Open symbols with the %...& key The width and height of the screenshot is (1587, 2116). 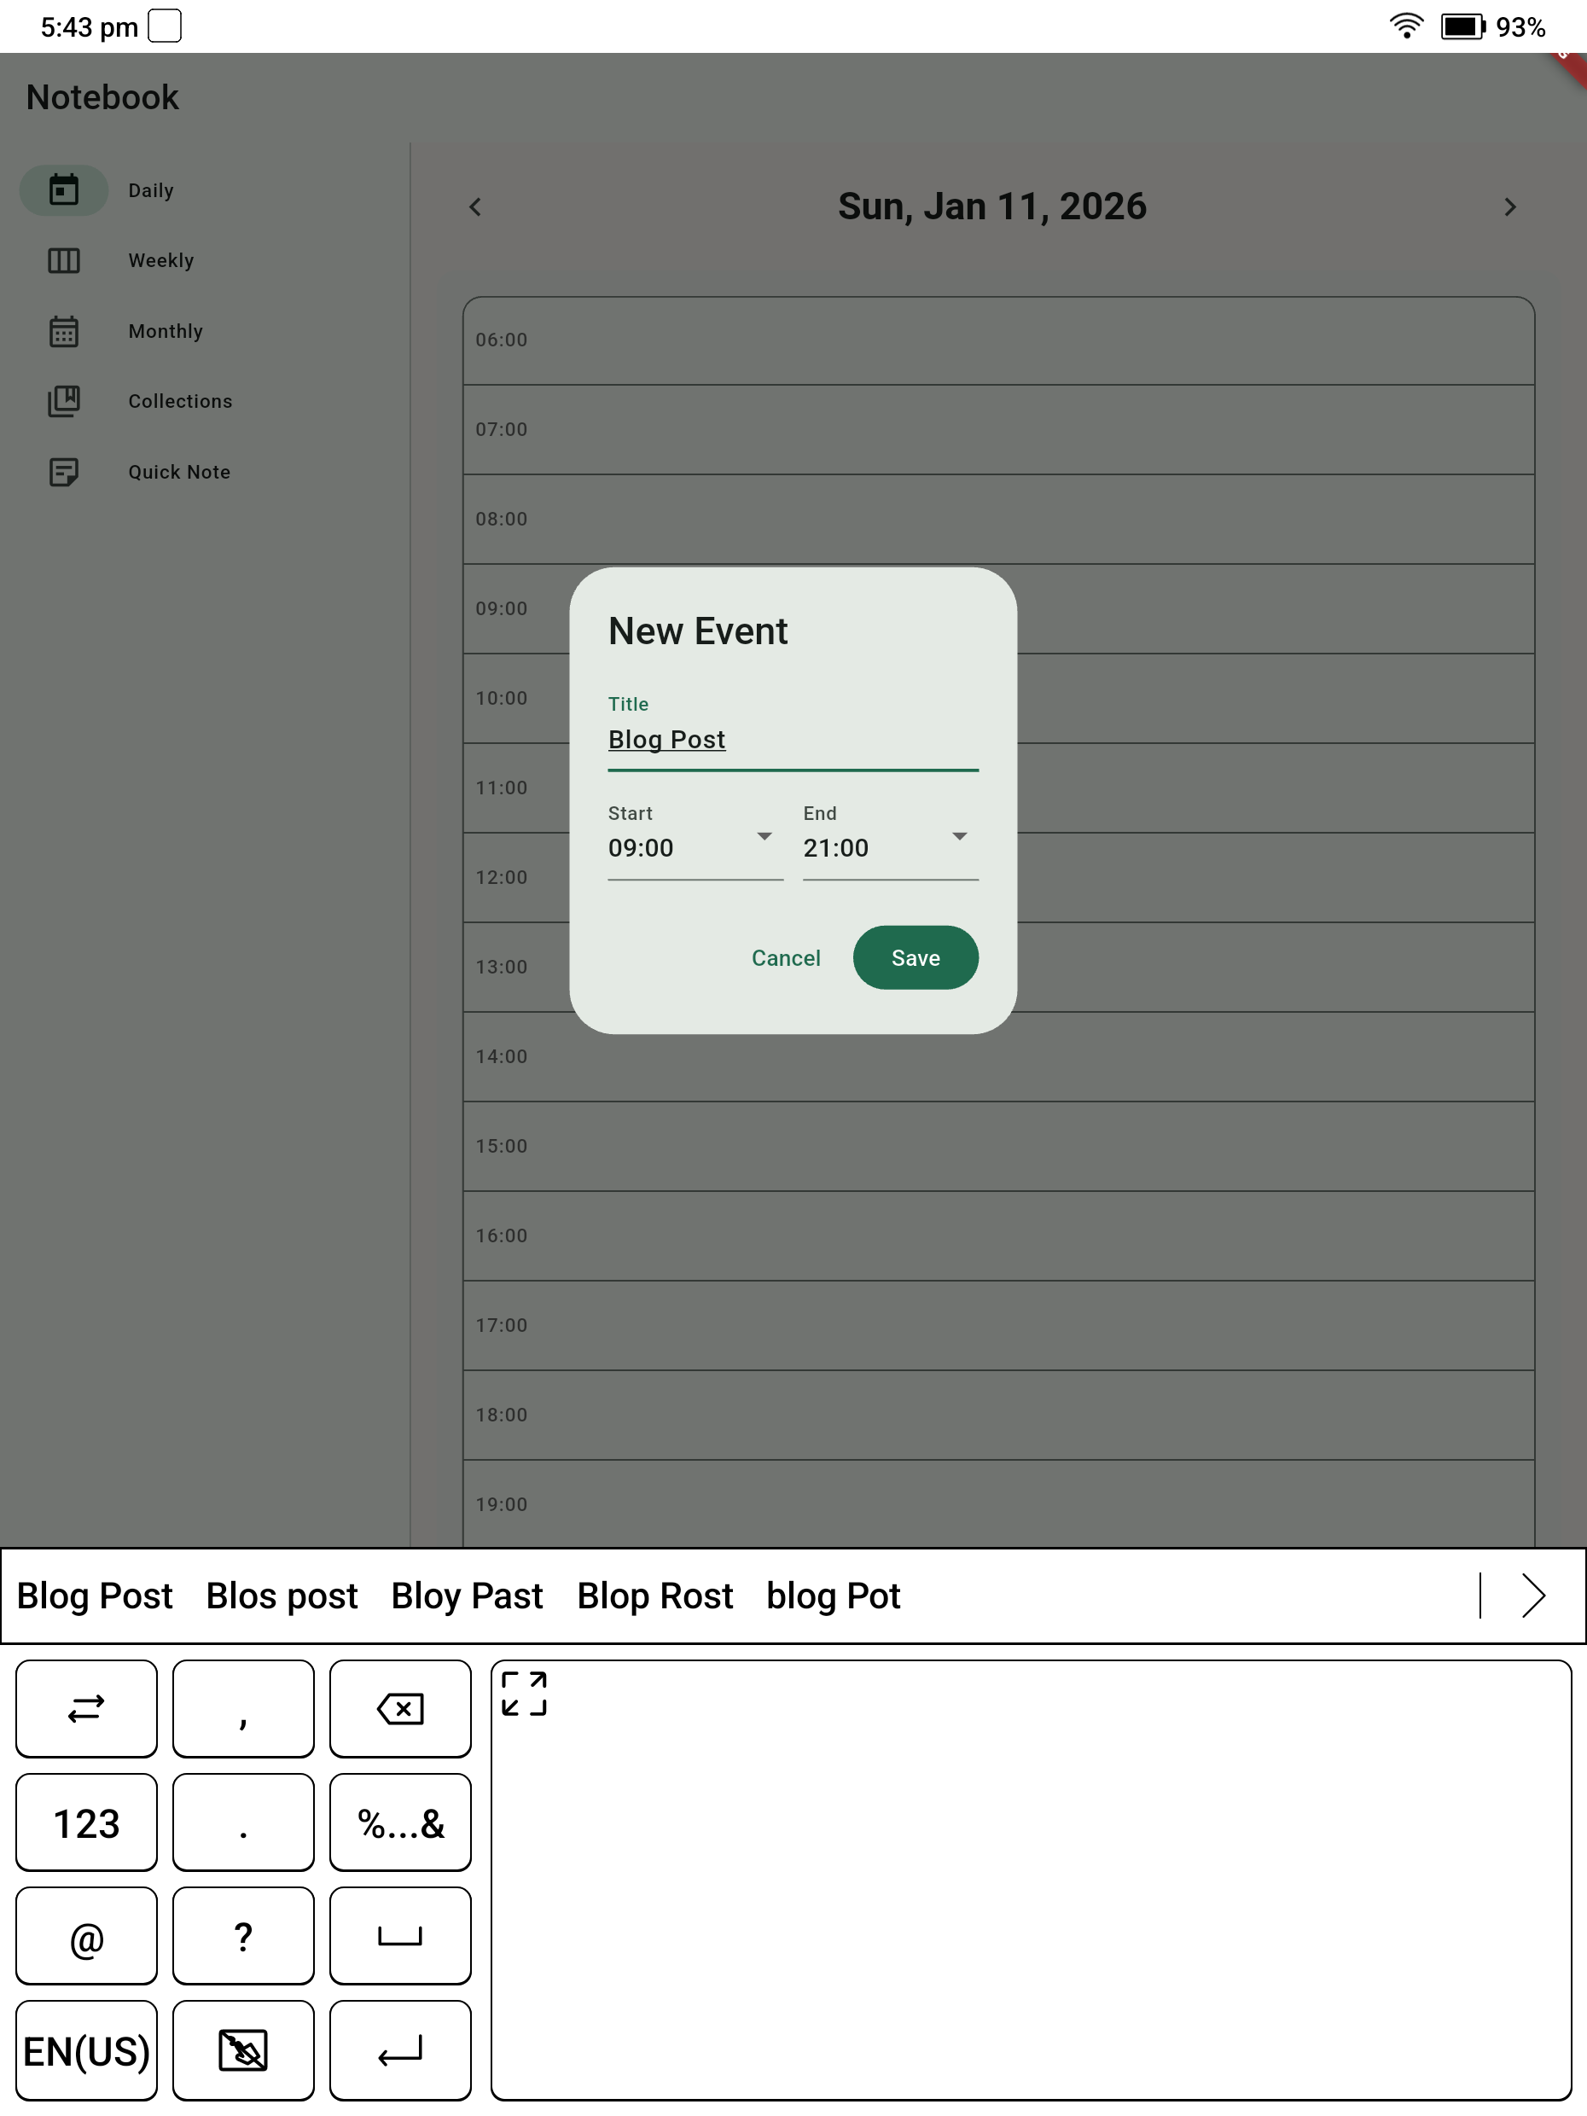(x=400, y=1822)
